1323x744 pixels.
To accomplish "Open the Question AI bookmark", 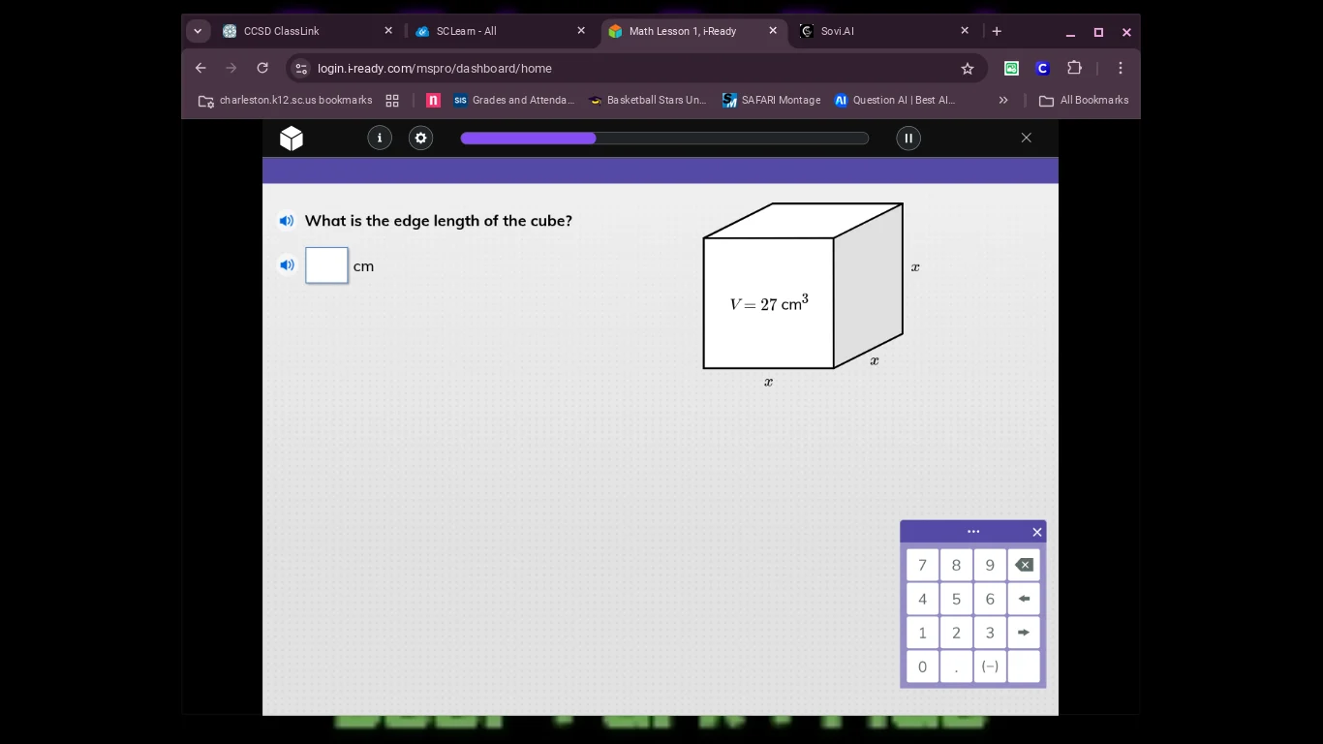I will click(895, 100).
